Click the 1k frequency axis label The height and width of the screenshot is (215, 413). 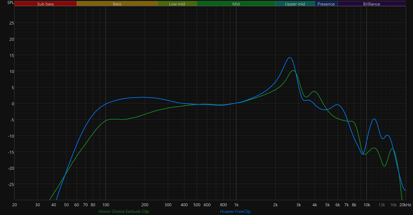tap(236, 205)
